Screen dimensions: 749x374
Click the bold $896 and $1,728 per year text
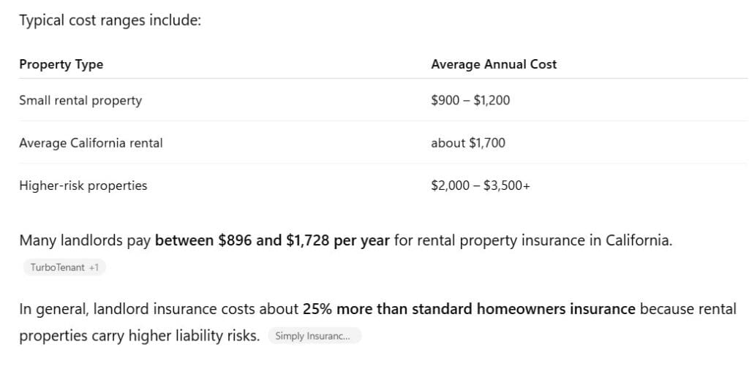point(304,240)
